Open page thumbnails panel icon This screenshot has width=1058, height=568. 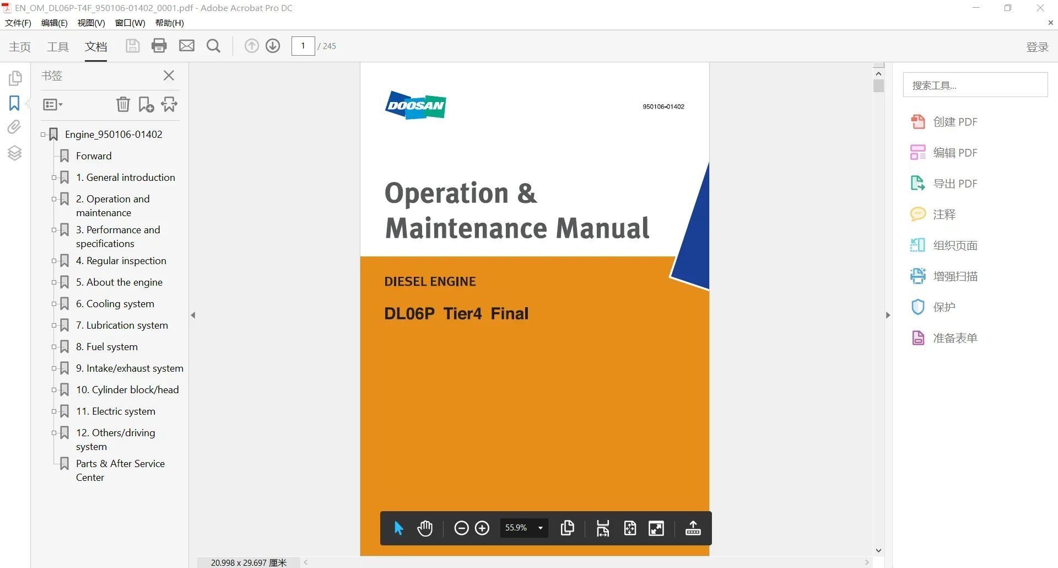tap(15, 78)
